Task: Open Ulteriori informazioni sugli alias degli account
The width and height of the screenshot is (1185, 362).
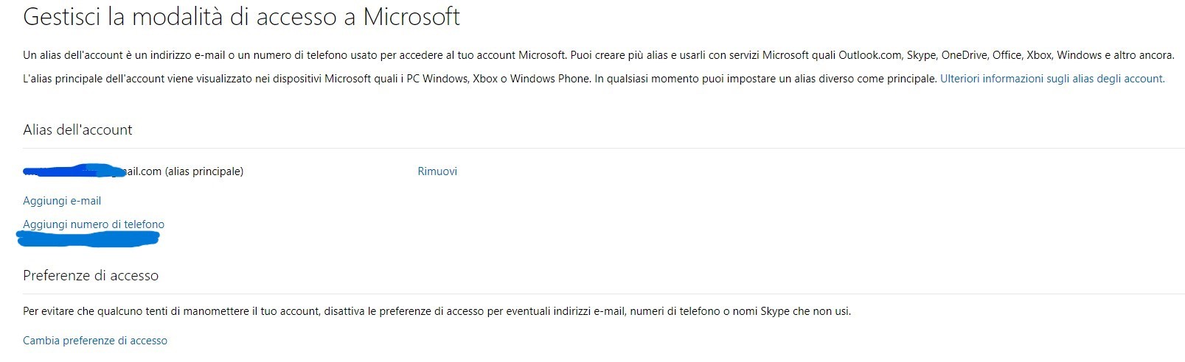Action: (1052, 79)
